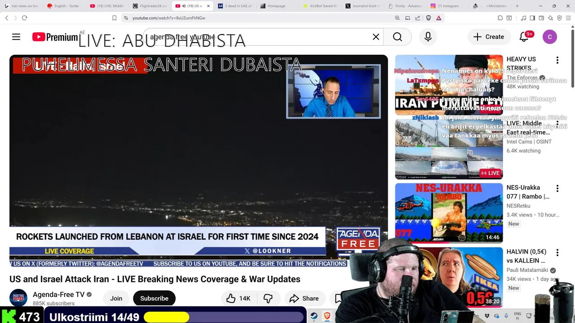Open Brave Rewards triangle icon
Viewport: 575px width, 323px height.
[438, 18]
